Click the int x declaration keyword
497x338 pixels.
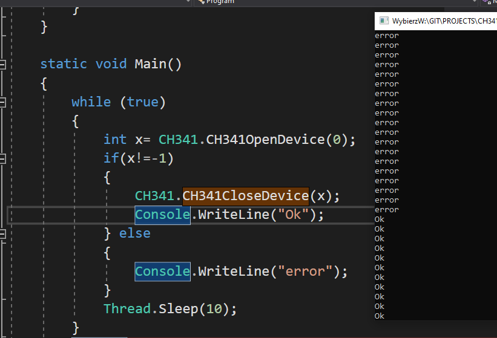(x=115, y=140)
